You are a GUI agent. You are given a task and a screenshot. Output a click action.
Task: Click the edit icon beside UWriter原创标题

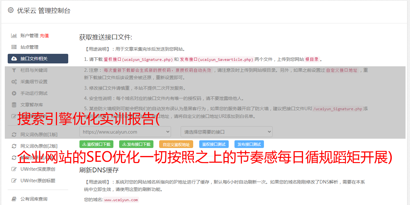click(x=14, y=181)
